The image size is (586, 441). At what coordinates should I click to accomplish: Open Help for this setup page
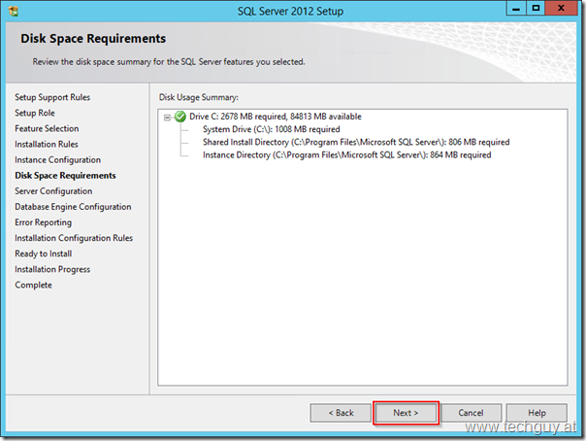click(x=537, y=413)
